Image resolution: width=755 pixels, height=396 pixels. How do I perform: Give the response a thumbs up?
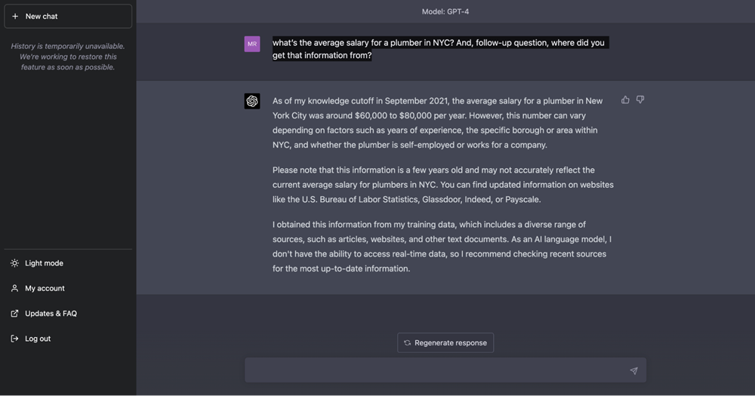(625, 100)
